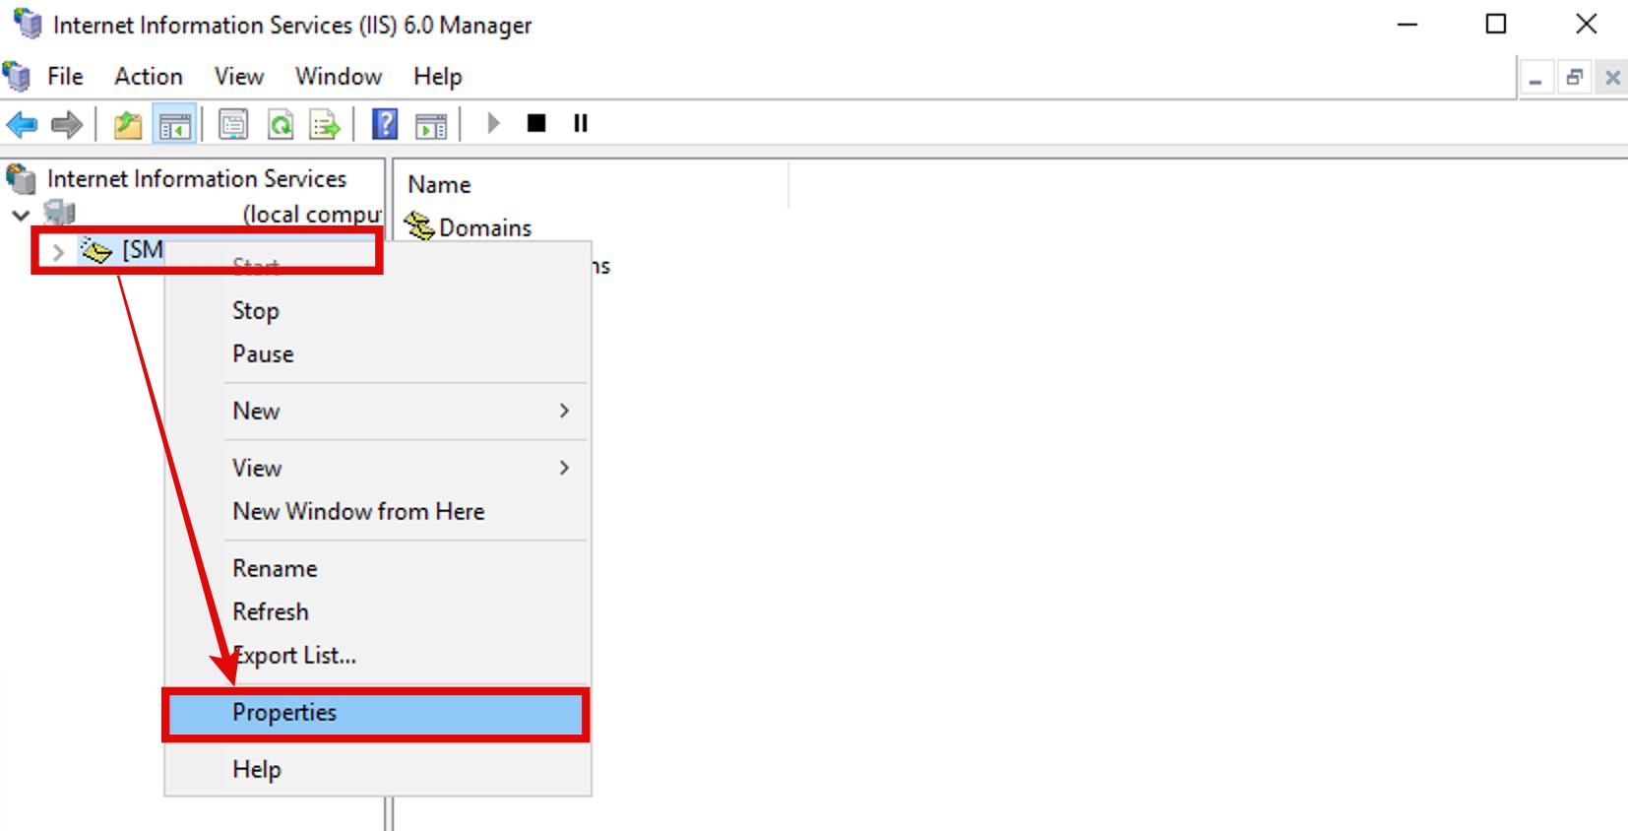The image size is (1628, 831).
Task: Toggle the Show/Hide Action Pane icon
Action: click(431, 124)
